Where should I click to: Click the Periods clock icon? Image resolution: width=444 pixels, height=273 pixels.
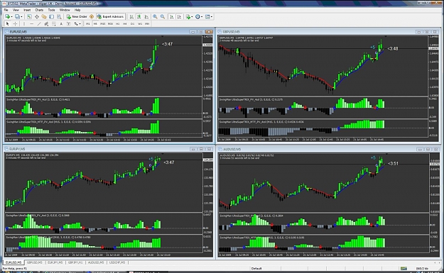(x=197, y=17)
